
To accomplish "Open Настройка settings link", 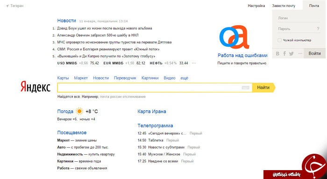I will 256,6.
